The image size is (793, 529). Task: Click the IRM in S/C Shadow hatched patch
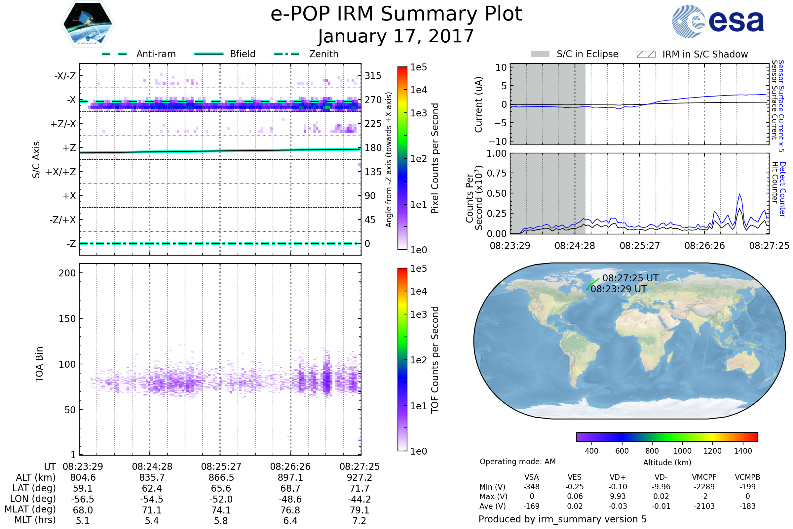646,54
